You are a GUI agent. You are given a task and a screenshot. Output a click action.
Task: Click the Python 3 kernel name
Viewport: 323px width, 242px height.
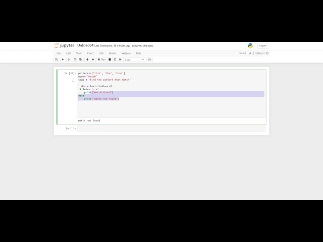[259, 53]
